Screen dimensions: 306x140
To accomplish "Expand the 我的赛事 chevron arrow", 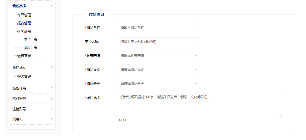I will 51,6.
